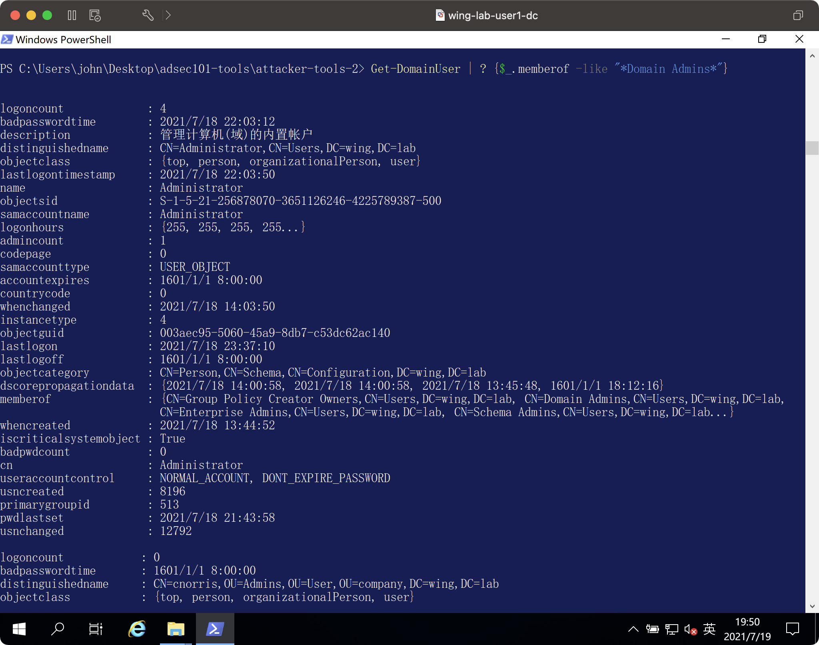Expand the toolbar forward chevron
Viewport: 819px width, 645px height.
coord(168,15)
